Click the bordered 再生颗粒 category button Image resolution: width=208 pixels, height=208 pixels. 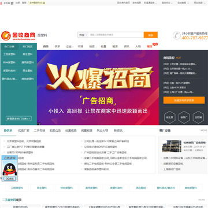pos(141,188)
